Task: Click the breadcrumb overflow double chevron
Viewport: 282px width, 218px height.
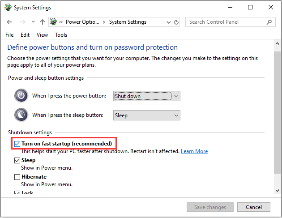Action: [61, 22]
